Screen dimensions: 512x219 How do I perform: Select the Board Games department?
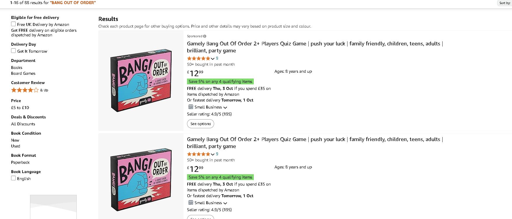(x=23, y=73)
